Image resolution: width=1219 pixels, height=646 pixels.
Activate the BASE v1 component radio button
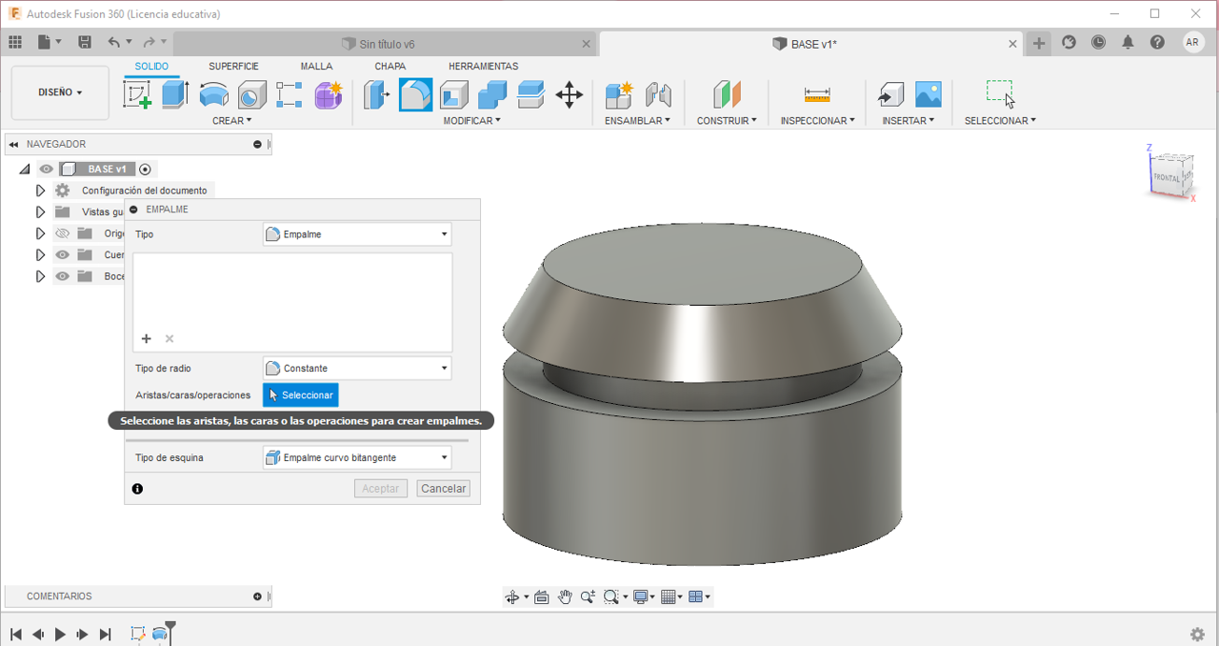tap(145, 170)
